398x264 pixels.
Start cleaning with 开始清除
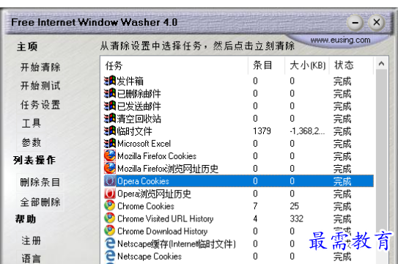(x=40, y=67)
